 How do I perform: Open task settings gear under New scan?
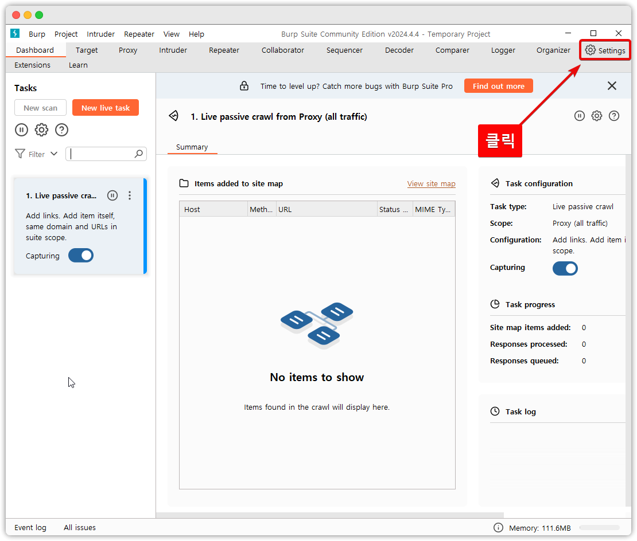[41, 130]
